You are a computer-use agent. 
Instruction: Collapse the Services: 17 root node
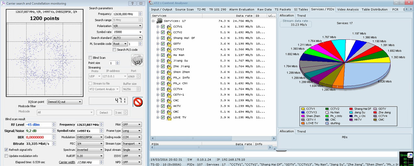153,21
